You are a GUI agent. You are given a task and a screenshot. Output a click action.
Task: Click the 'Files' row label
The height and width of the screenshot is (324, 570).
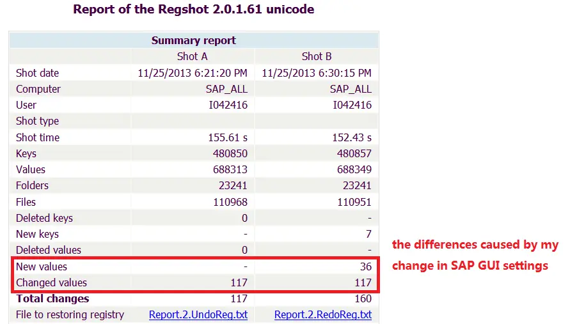pos(26,202)
